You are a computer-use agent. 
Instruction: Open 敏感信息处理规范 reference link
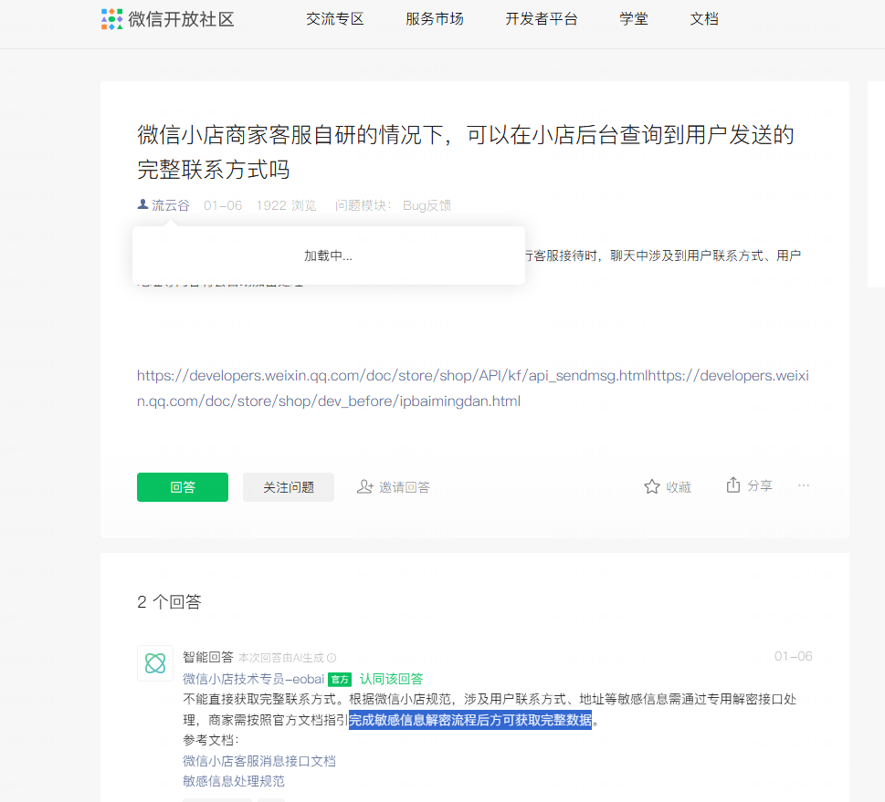(234, 781)
